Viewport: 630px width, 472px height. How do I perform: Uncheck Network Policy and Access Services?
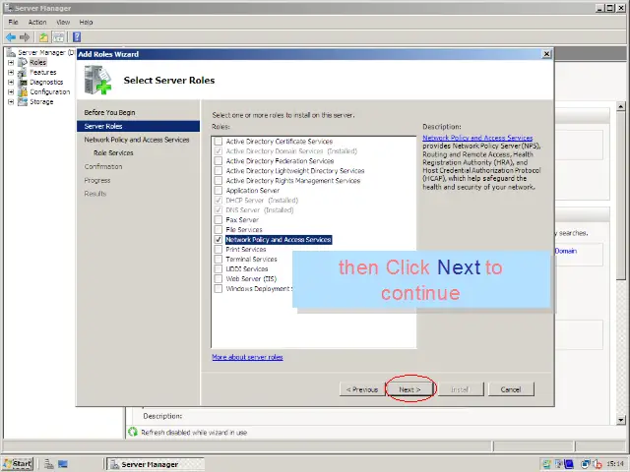(219, 240)
